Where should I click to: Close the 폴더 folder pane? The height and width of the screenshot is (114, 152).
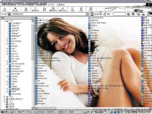32,18
